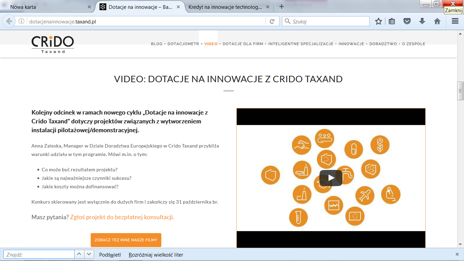Screen dimensions: 464x261
Task: Reload the current page
Action: point(272,21)
